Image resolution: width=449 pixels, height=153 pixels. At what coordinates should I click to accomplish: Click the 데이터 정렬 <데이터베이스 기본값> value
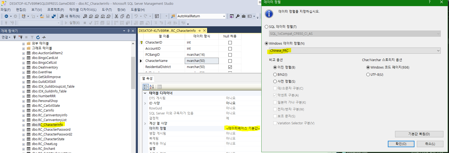pyautogui.click(x=243, y=128)
